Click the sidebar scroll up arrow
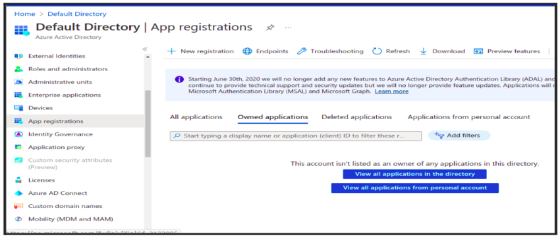Viewport: 560px width, 237px height. point(148,57)
